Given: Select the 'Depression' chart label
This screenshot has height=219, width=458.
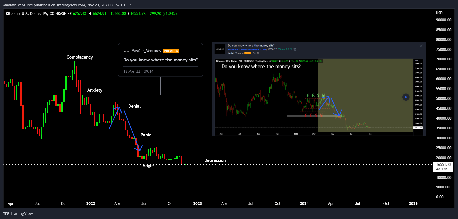Looking at the screenshot, I should (x=215, y=160).
